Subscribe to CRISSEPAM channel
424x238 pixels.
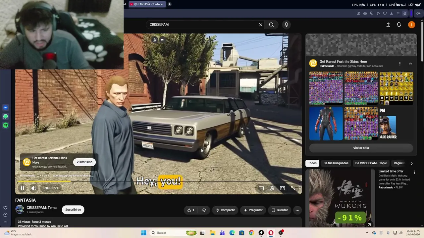pyautogui.click(x=73, y=210)
